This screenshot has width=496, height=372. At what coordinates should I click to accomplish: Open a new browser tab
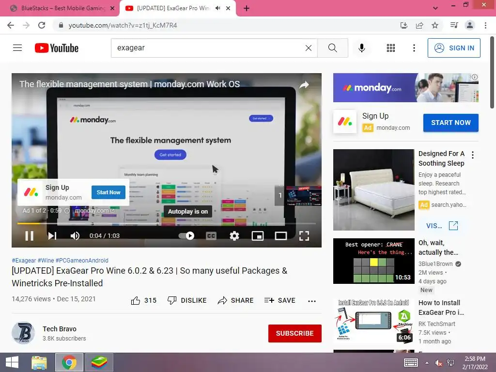tap(247, 8)
